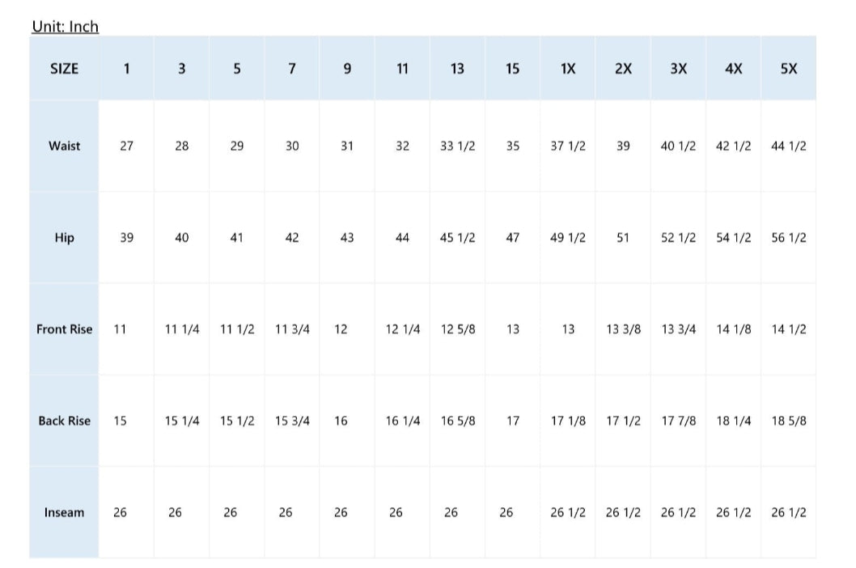Click the hip value 56 1/2
The height and width of the screenshot is (568, 856).
[789, 238]
